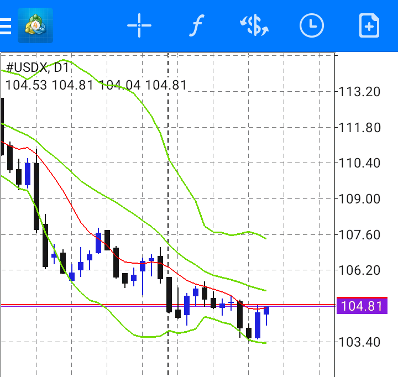Tap the last blue candlestick on chart
The width and height of the screenshot is (398, 377).
(x=266, y=315)
